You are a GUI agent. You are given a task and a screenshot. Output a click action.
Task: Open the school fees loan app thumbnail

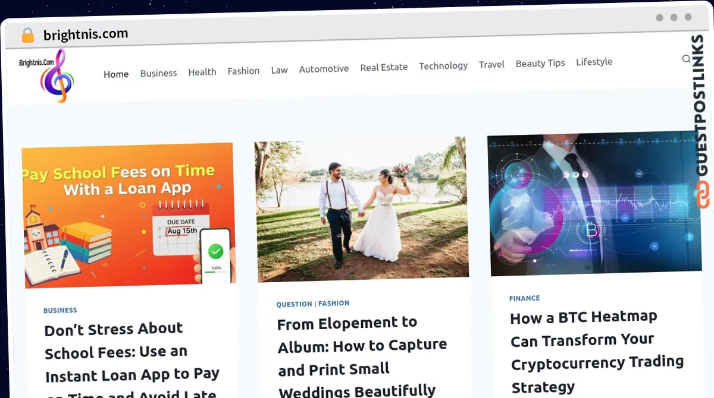point(129,216)
